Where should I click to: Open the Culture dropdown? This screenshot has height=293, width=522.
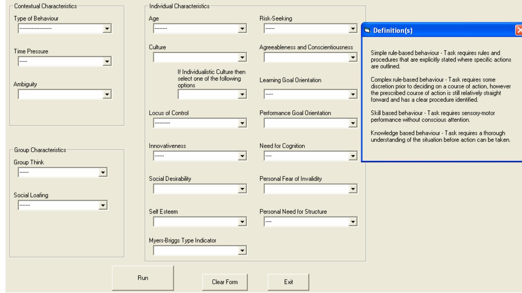pos(242,57)
